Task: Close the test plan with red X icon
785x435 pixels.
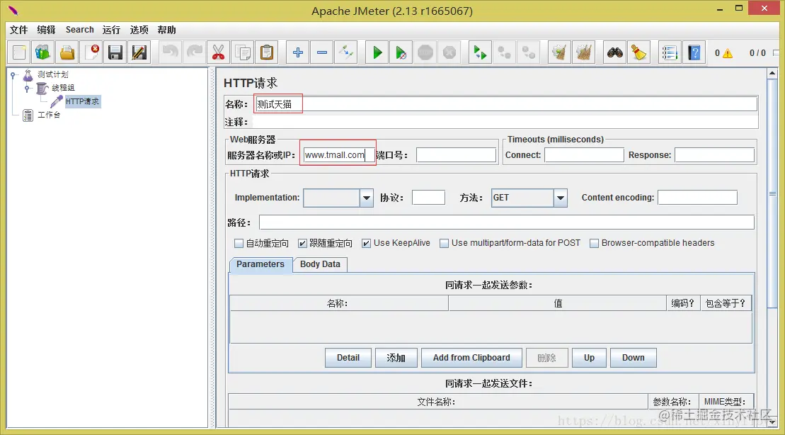Action: [91, 52]
